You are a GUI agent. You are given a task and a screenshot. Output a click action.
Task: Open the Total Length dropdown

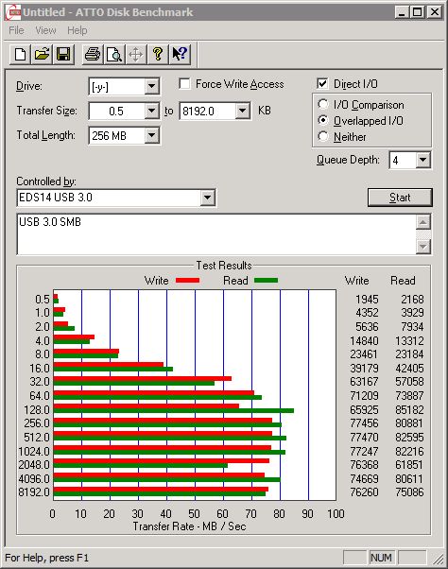[x=151, y=136]
